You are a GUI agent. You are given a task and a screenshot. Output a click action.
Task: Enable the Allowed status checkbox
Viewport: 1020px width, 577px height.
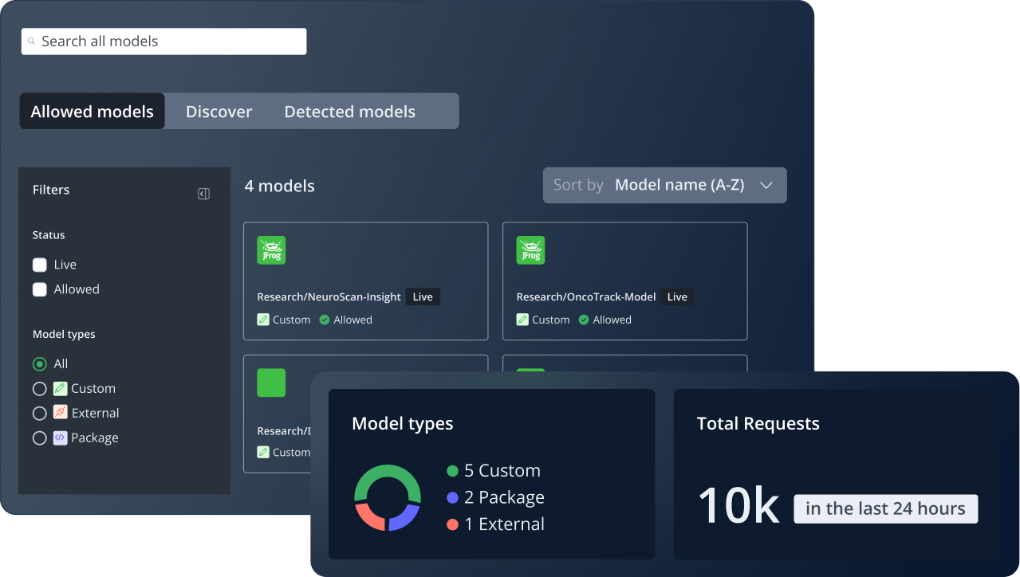pos(39,289)
